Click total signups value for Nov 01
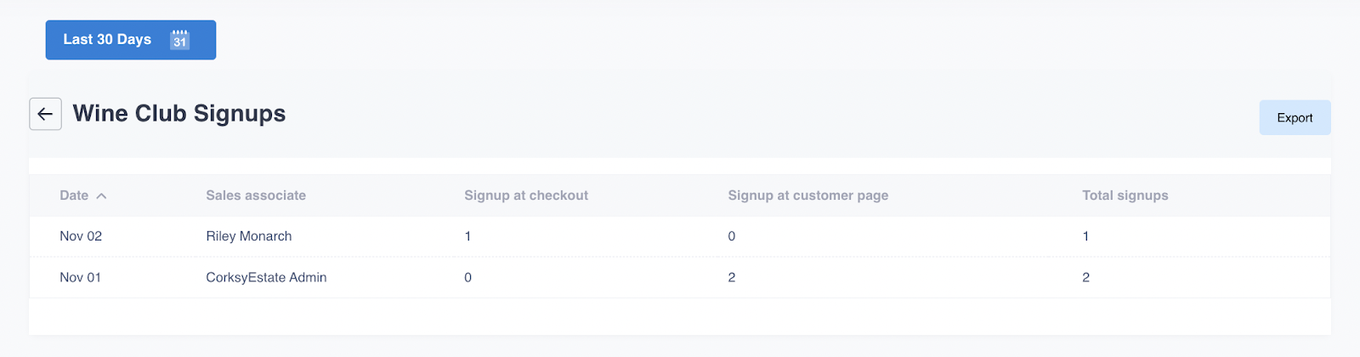The width and height of the screenshot is (1360, 357). tap(1085, 277)
